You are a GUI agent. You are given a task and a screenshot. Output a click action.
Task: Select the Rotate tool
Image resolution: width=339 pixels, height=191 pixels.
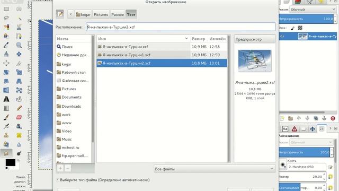[x=6, y=72]
